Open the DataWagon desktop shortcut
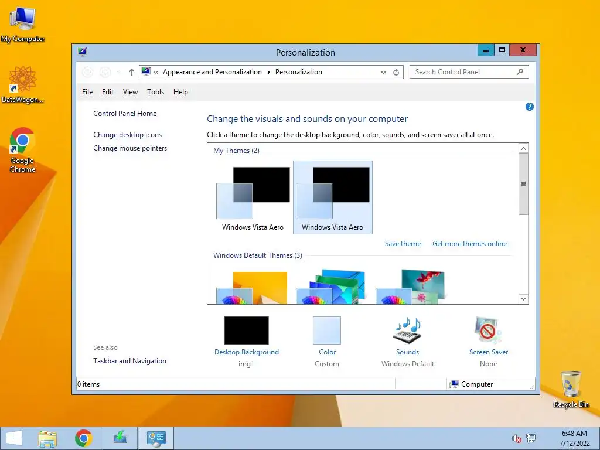Screen dimensions: 600x450 tap(23, 84)
